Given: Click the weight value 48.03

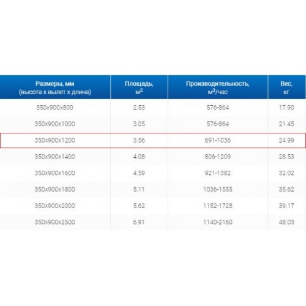Looking at the screenshot, I should pos(286,222).
